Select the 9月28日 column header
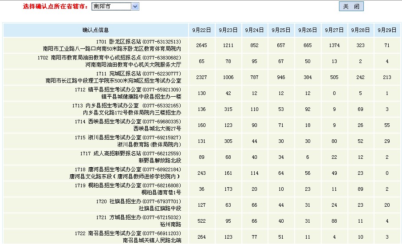402x244 pixels. [x=360, y=30]
